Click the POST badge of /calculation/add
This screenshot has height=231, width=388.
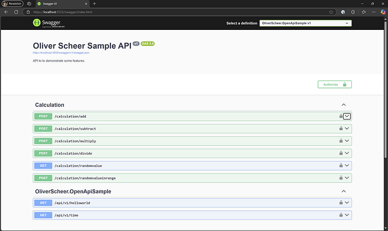coord(43,116)
